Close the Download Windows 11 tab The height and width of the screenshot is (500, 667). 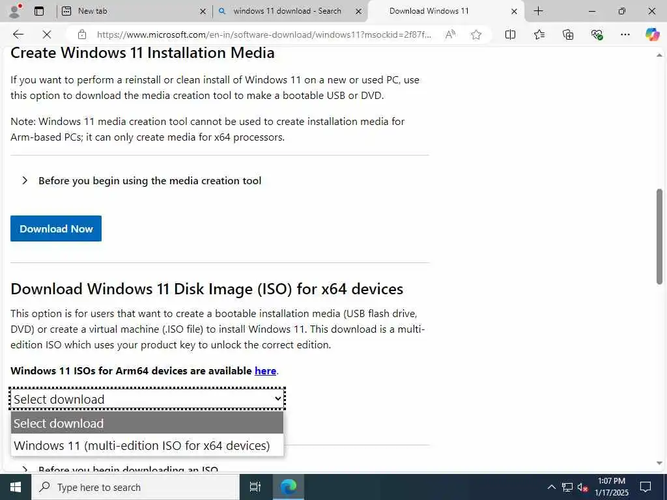(514, 12)
